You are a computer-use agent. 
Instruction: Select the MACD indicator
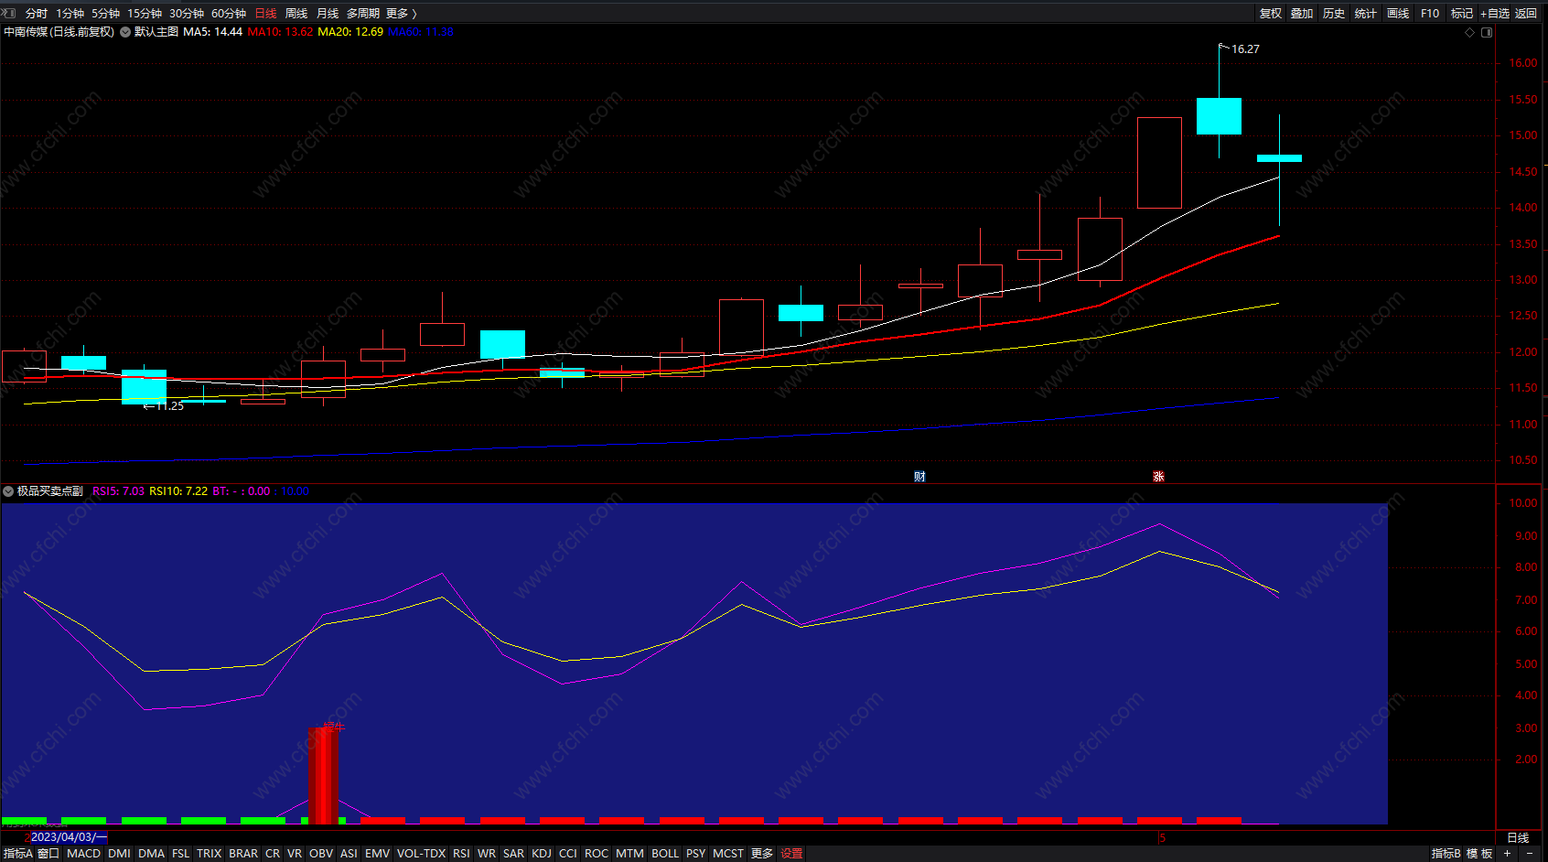tap(83, 853)
